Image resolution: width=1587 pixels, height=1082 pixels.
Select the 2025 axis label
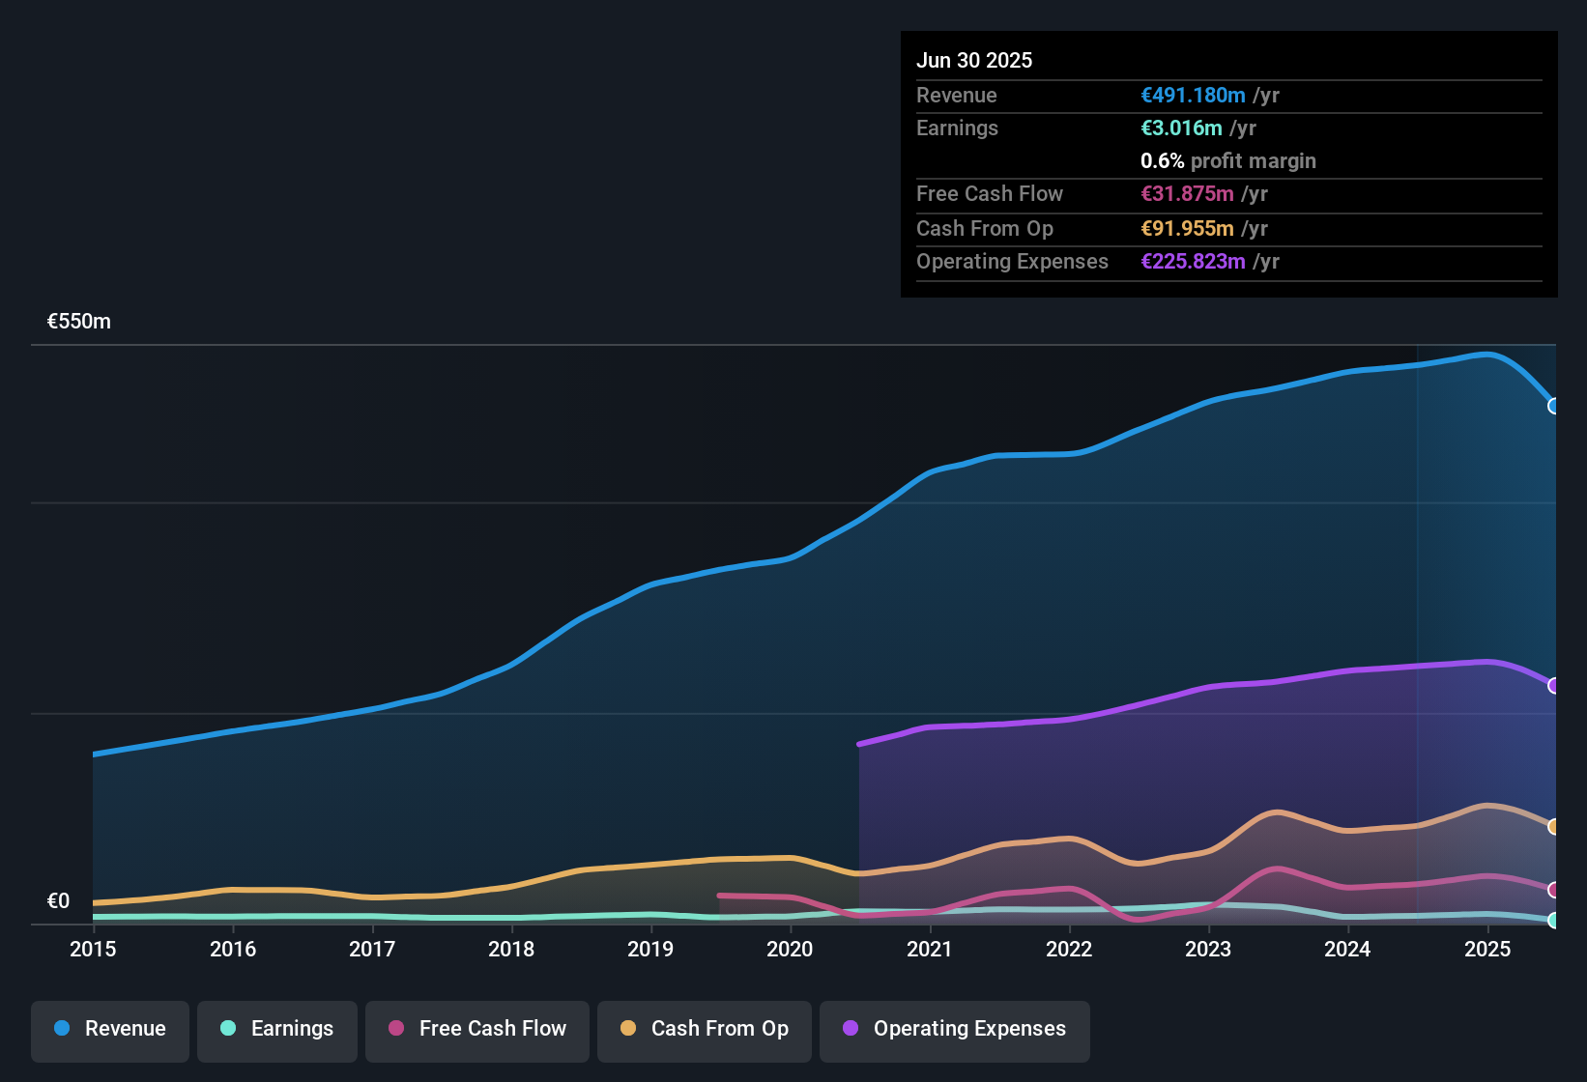[1487, 950]
